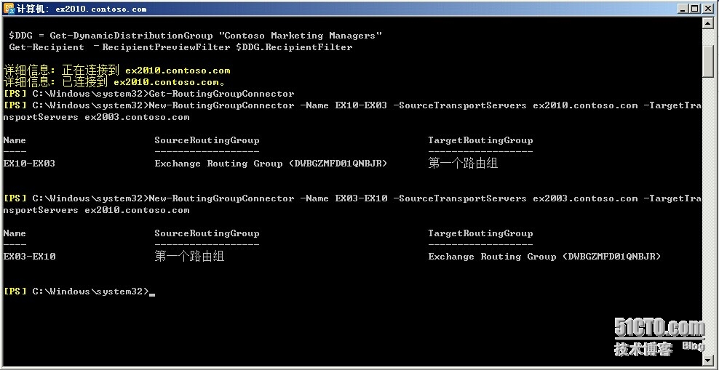Click the text "Contoso Marketing Managers"
The width and height of the screenshot is (719, 370).
pyautogui.click(x=301, y=36)
